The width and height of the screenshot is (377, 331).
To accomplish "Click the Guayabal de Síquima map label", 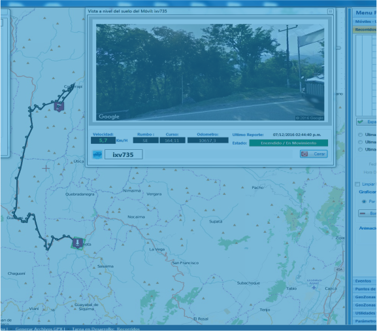I will pyautogui.click(x=86, y=307).
